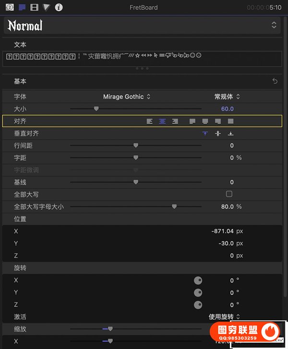The height and width of the screenshot is (349, 288).
Task: Click the position X value field
Action: pos(222,231)
